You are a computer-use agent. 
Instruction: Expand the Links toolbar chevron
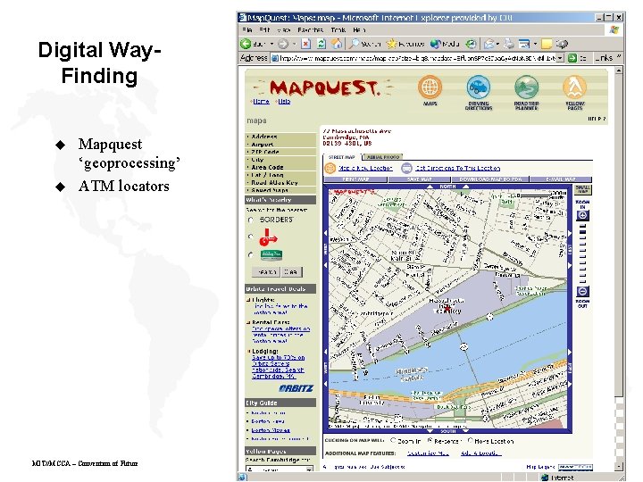[x=619, y=56]
